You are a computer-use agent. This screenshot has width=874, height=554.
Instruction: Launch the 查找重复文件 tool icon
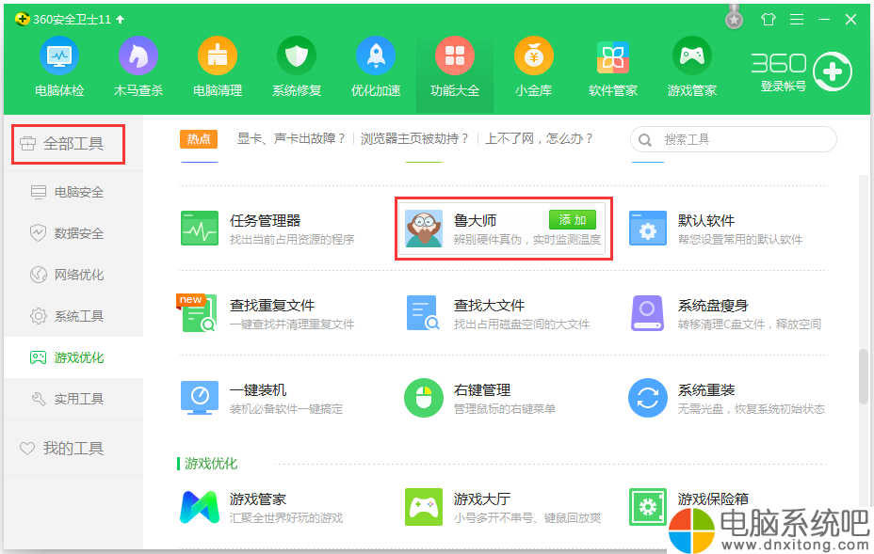point(198,313)
